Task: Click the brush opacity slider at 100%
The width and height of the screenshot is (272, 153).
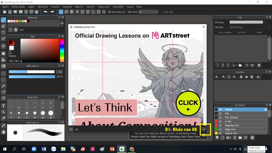Action: pyautogui.click(x=32, y=76)
